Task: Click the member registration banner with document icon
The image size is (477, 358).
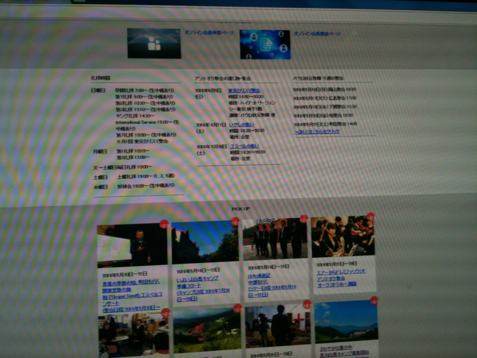Action: [x=265, y=45]
